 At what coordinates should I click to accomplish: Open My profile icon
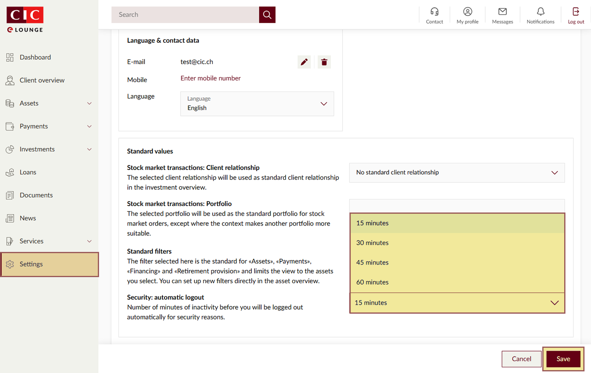pos(468,12)
